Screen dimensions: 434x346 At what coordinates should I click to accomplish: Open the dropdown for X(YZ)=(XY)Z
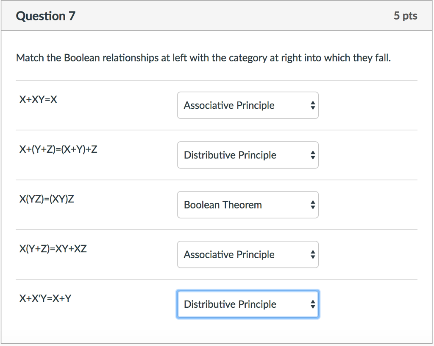tap(248, 205)
